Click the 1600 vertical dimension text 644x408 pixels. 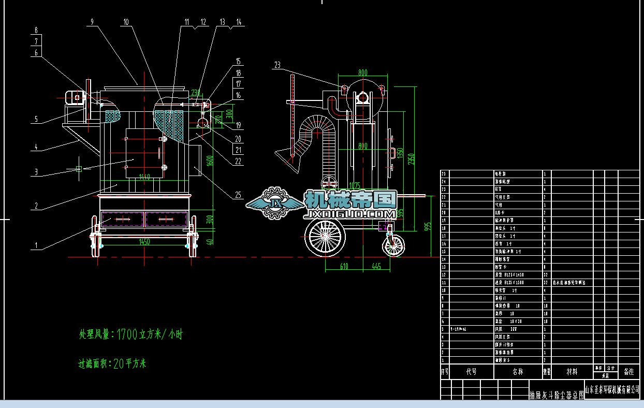click(x=210, y=161)
